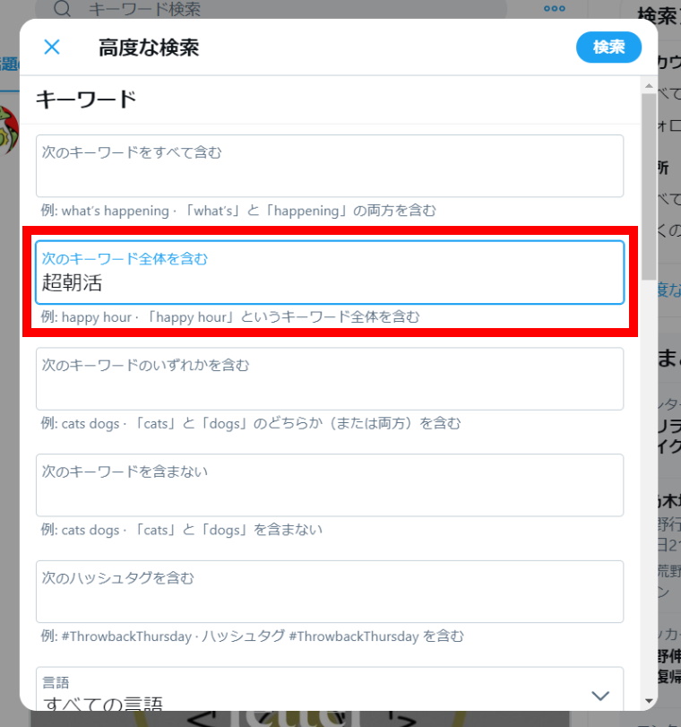Click the partially visible blue link on the right sidebar
The image size is (681, 727).
(x=669, y=290)
